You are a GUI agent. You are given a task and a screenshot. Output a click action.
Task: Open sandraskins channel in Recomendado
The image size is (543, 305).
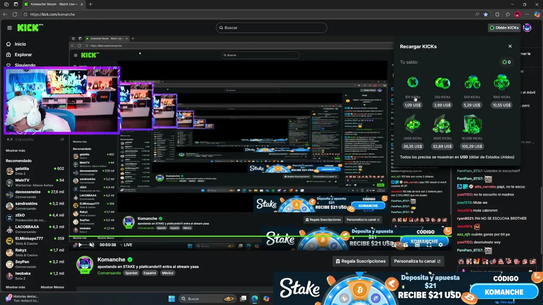[35, 205]
